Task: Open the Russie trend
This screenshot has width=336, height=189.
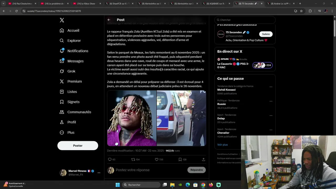Action: coord(222,104)
